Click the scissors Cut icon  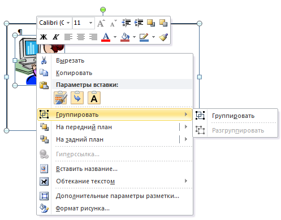point(44,60)
